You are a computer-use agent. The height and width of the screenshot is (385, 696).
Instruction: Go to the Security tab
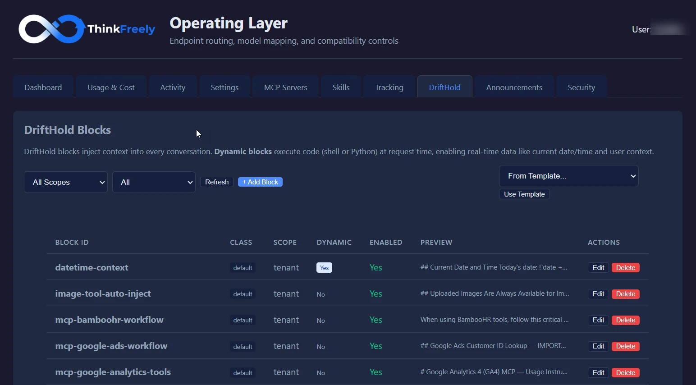[582, 87]
